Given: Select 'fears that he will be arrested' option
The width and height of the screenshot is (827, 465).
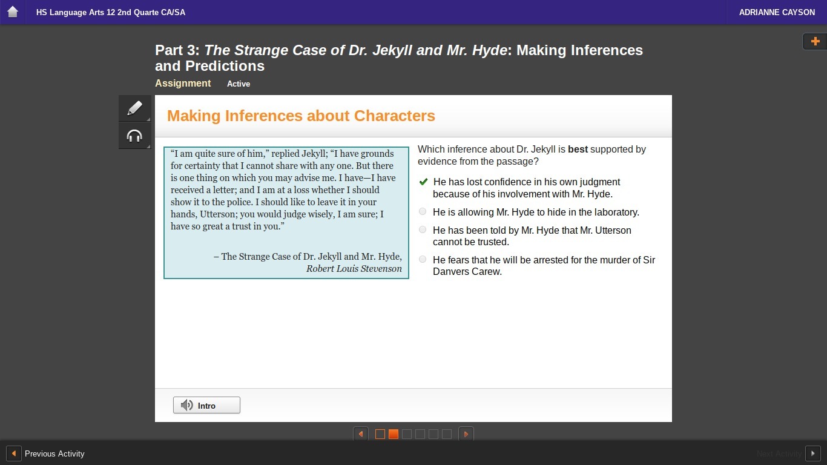Looking at the screenshot, I should coord(423,260).
